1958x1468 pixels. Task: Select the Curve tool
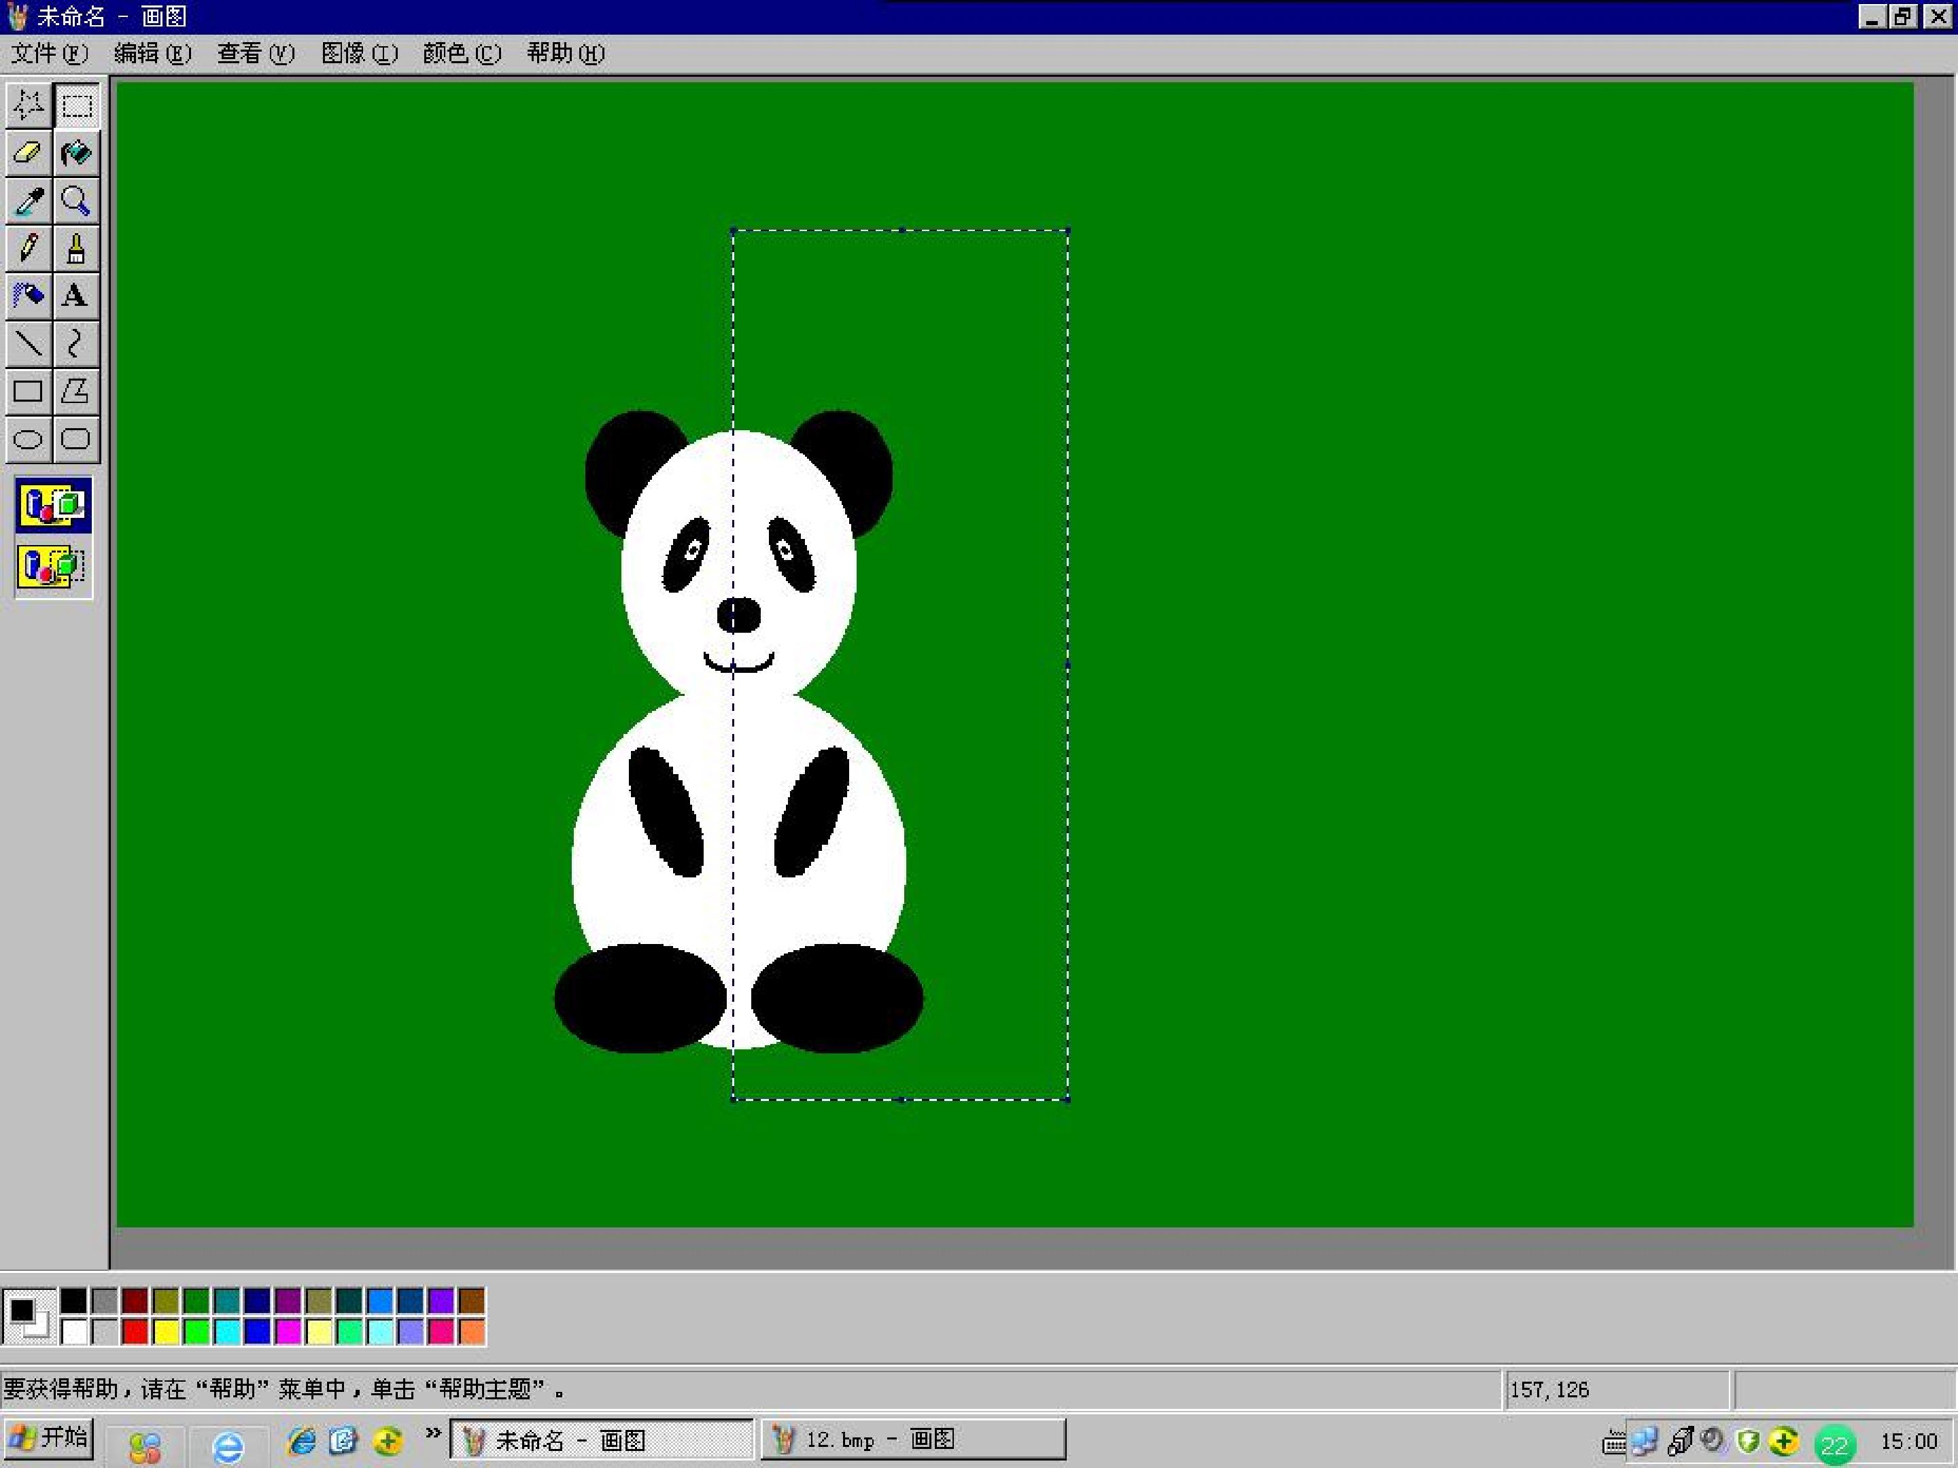coord(77,343)
